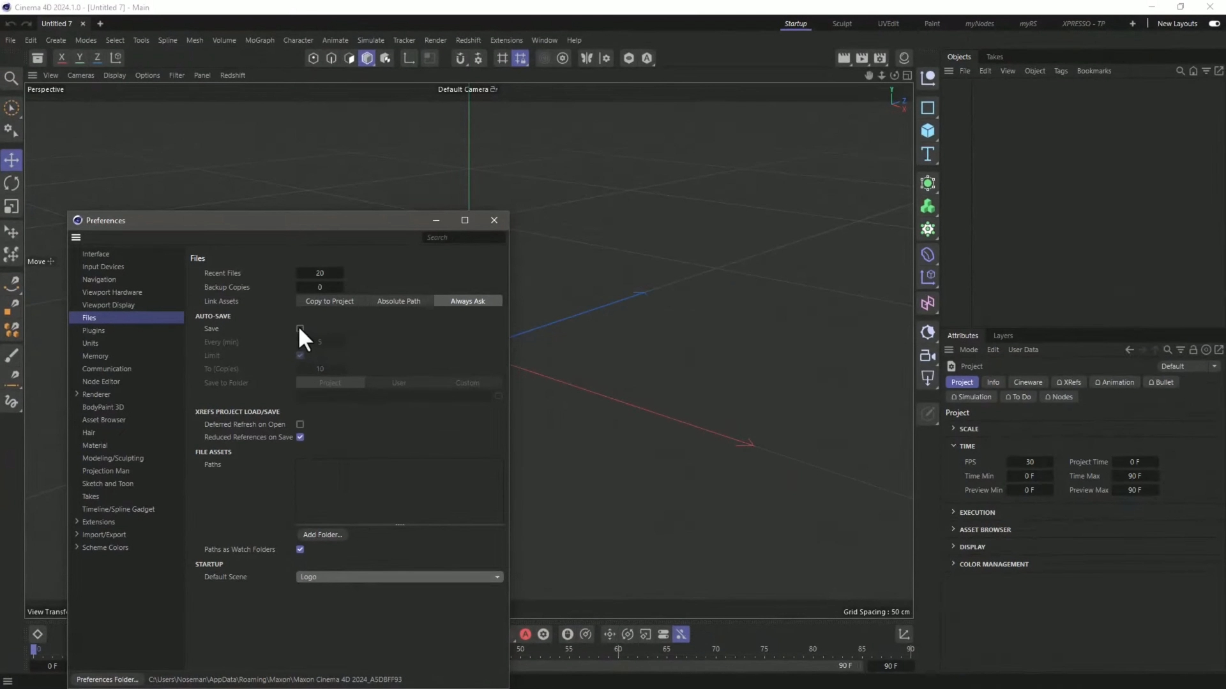The image size is (1226, 689).
Task: Open the viewport search magnifier icon
Action: pos(11,78)
